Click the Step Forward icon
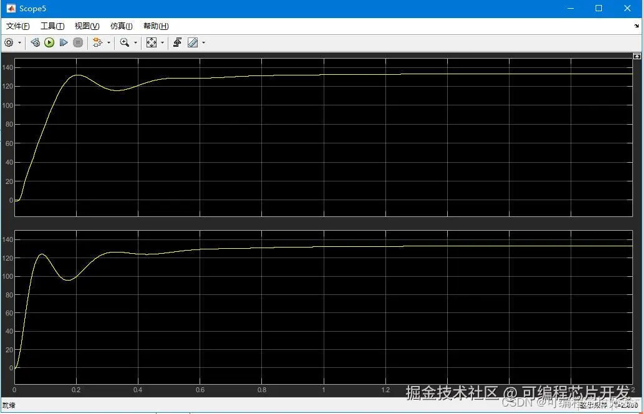The image size is (643, 414). click(63, 42)
